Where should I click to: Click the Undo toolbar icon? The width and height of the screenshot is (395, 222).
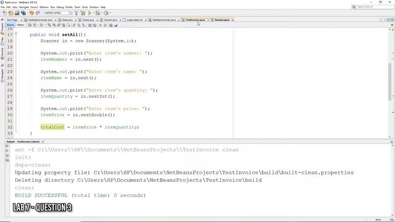pyautogui.click(x=31, y=13)
